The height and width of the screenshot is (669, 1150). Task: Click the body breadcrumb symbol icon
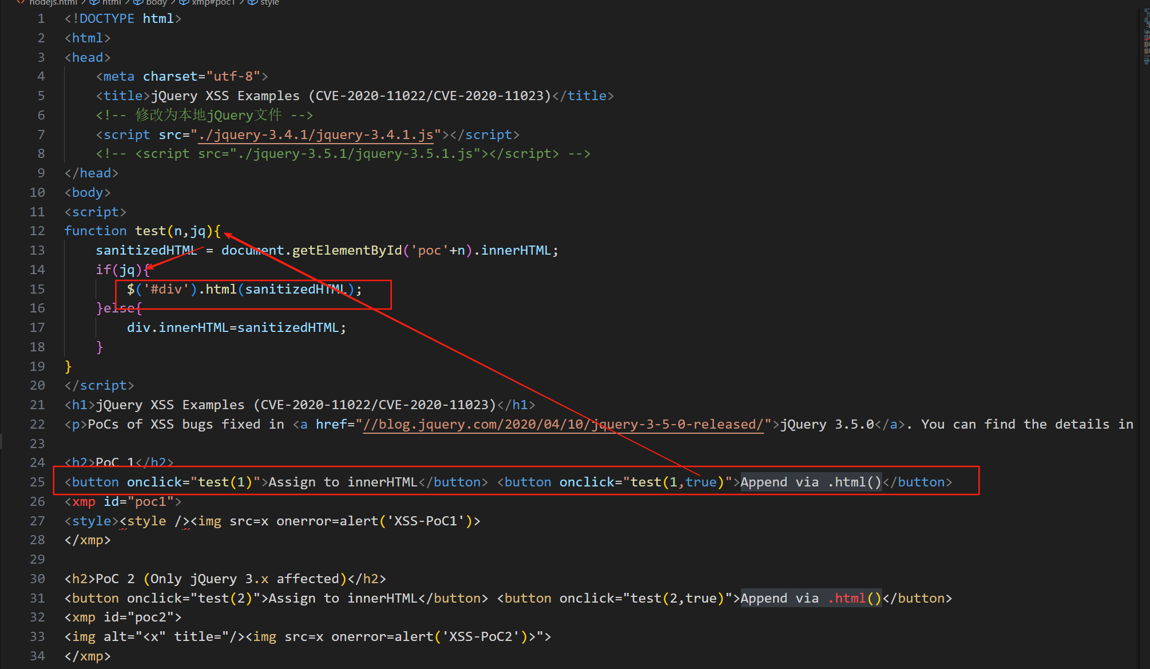tap(138, 2)
